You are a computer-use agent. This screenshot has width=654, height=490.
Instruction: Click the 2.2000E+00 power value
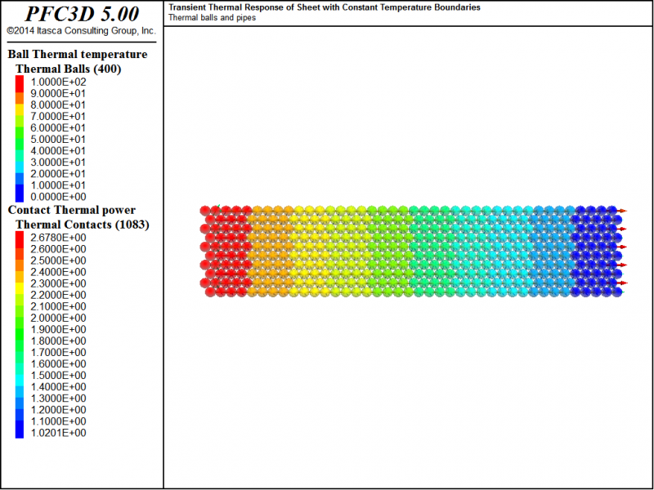click(58, 295)
